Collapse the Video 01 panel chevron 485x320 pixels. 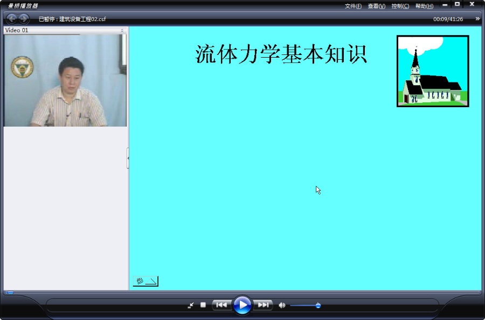tap(122, 30)
